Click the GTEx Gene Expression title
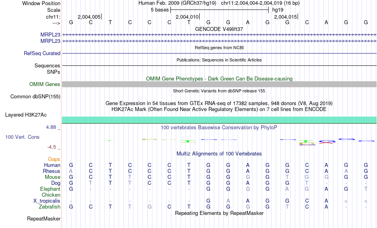This screenshot has height=228, width=377. 219,103
